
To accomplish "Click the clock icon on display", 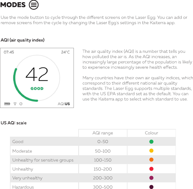I will 21,104.
